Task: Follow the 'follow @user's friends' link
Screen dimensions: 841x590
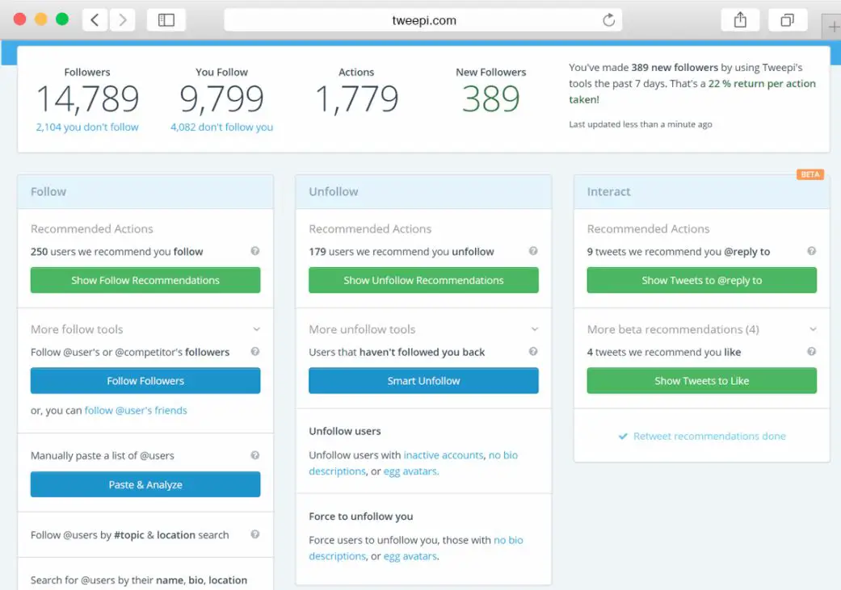Action: click(136, 411)
